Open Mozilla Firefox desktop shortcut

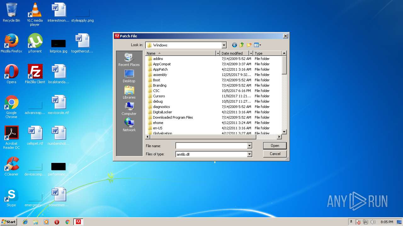tap(11, 43)
